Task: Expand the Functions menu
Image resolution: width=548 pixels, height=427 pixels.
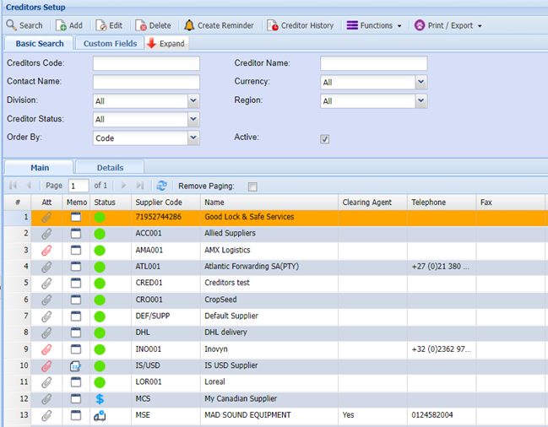Action: point(375,25)
